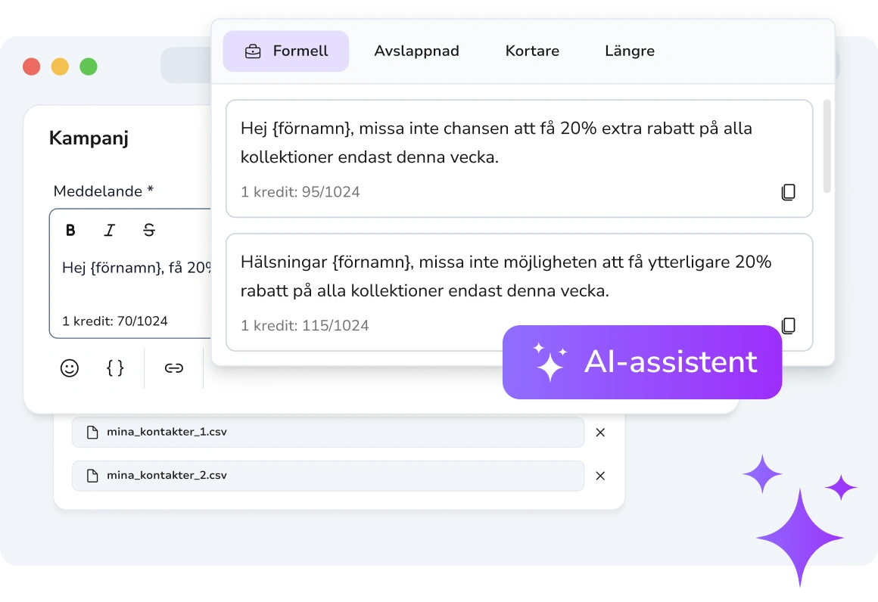
Task: Select the Längre tone option
Action: [x=630, y=51]
